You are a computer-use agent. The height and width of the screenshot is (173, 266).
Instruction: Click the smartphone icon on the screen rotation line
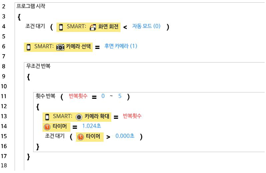(61, 27)
